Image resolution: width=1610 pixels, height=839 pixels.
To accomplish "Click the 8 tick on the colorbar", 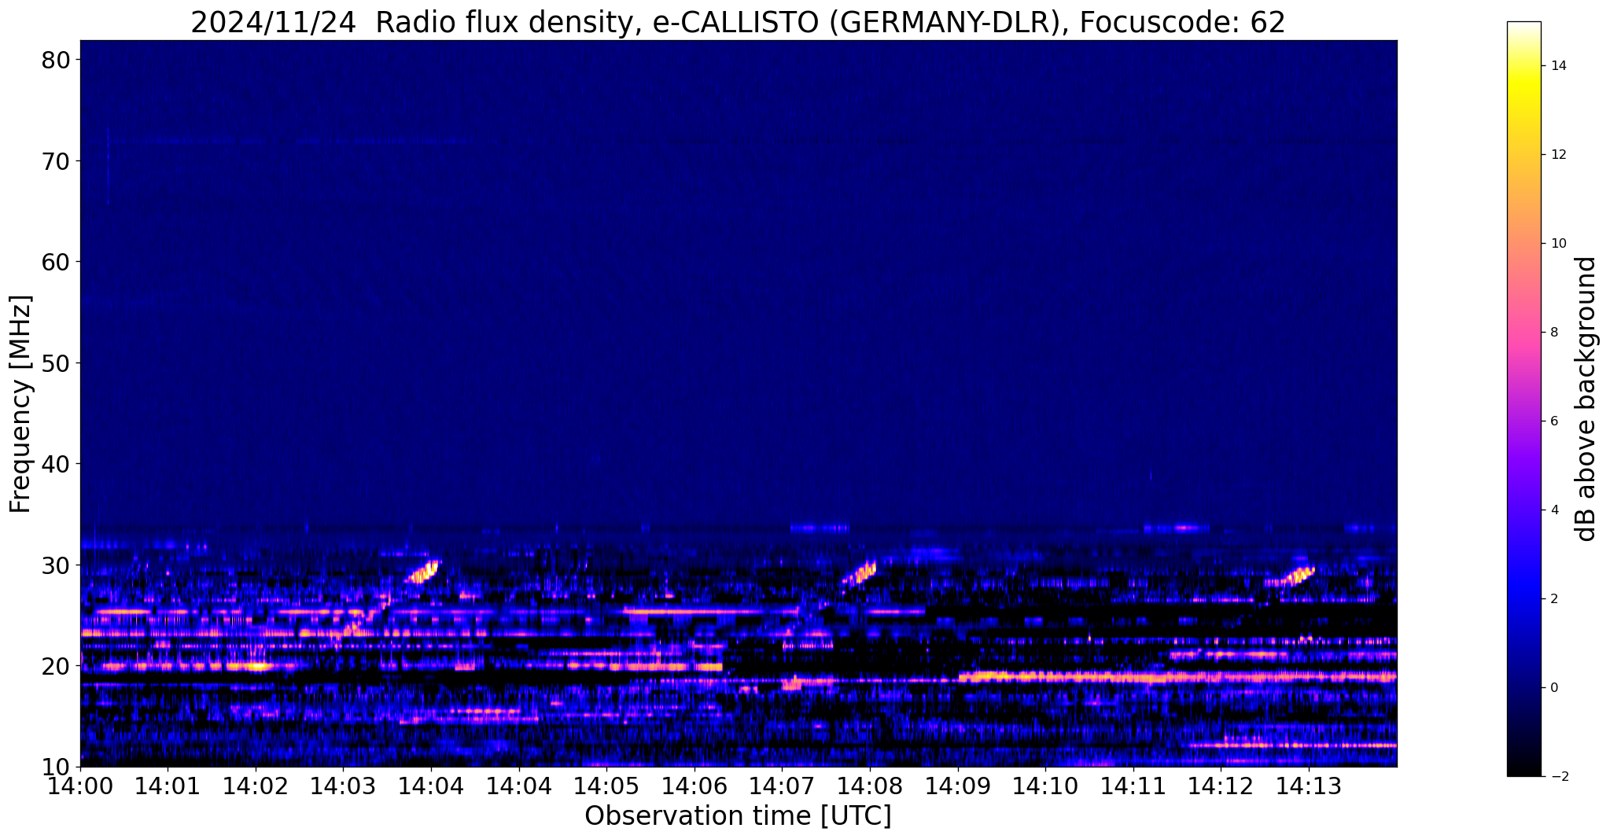I will [x=1554, y=333].
